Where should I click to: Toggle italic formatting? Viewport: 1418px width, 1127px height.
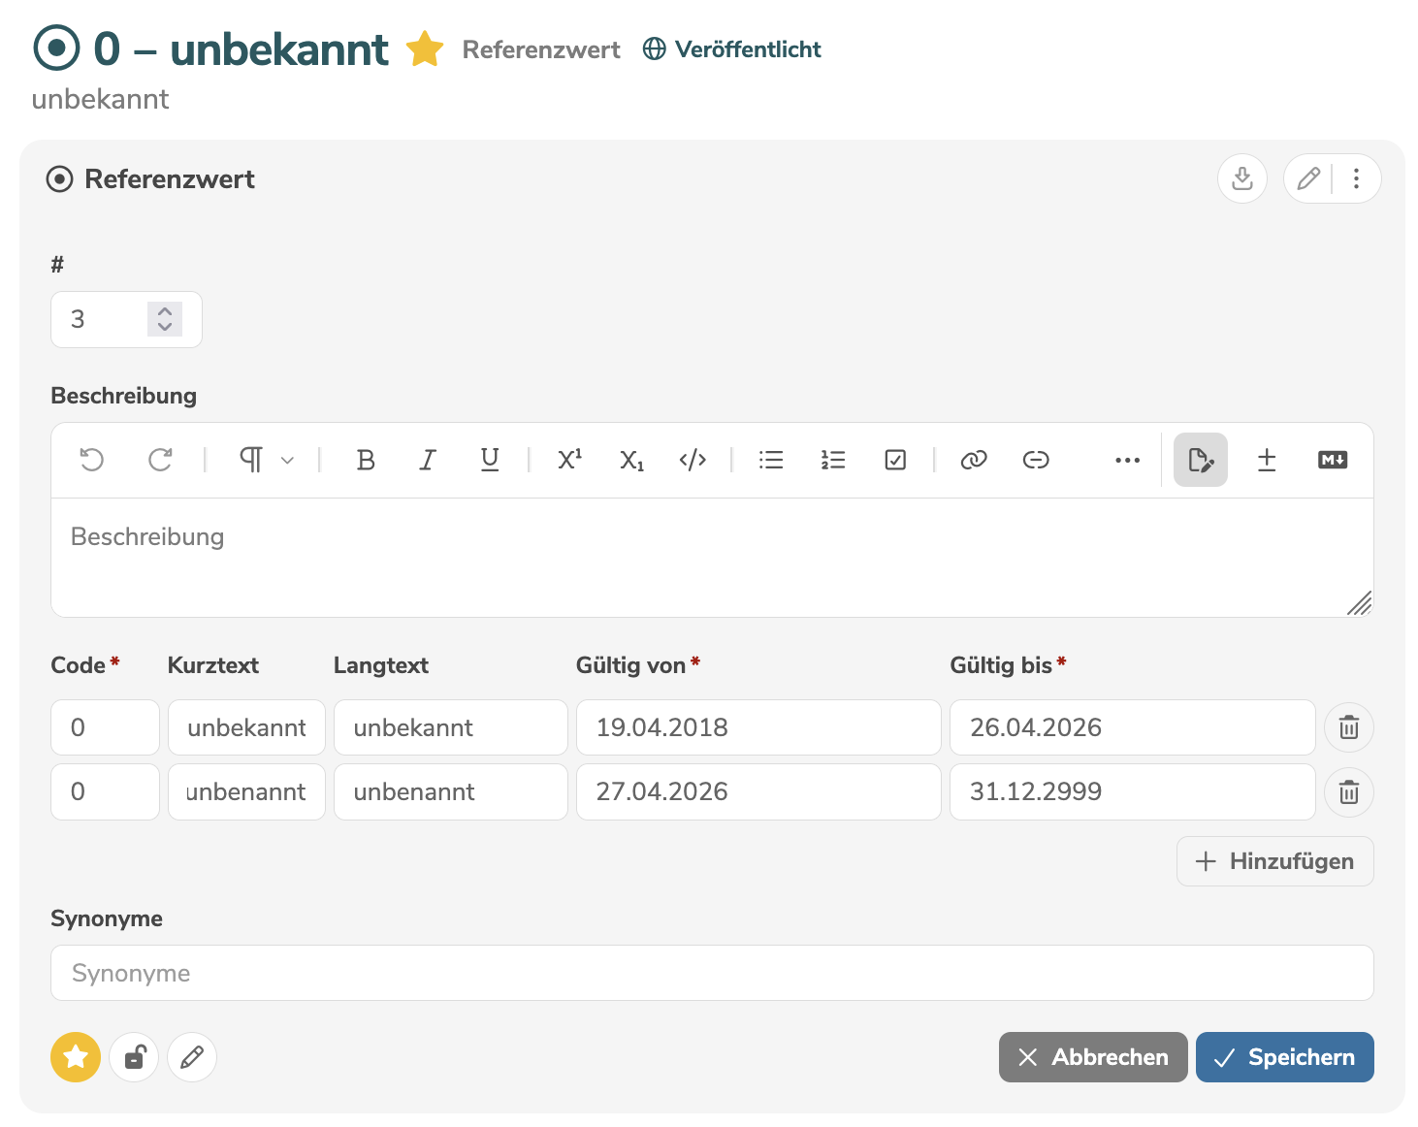(x=428, y=460)
